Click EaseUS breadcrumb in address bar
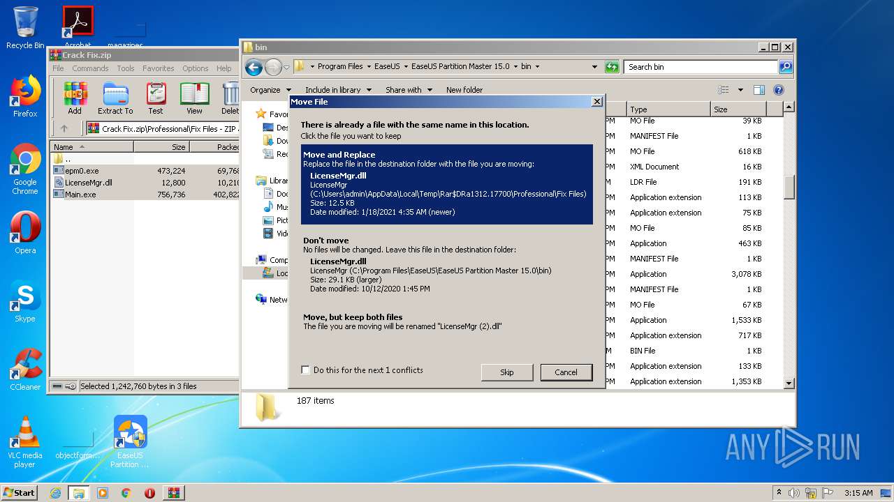This screenshot has height=502, width=894. click(387, 67)
